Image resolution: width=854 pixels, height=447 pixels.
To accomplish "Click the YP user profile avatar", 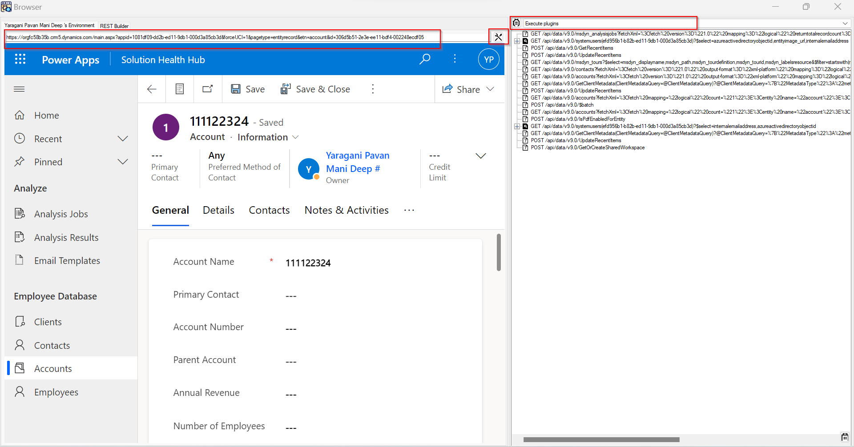I will [x=488, y=60].
